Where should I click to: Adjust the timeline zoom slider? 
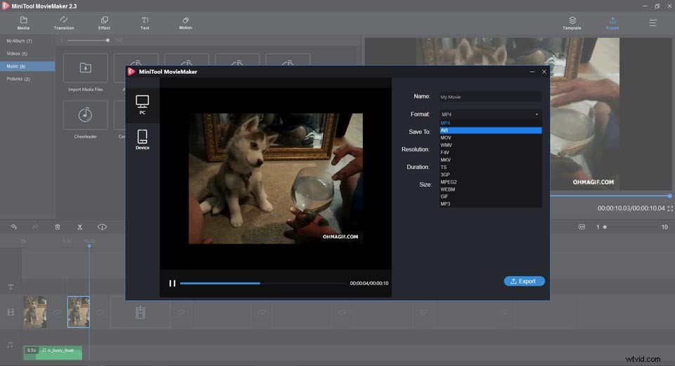[x=631, y=227]
